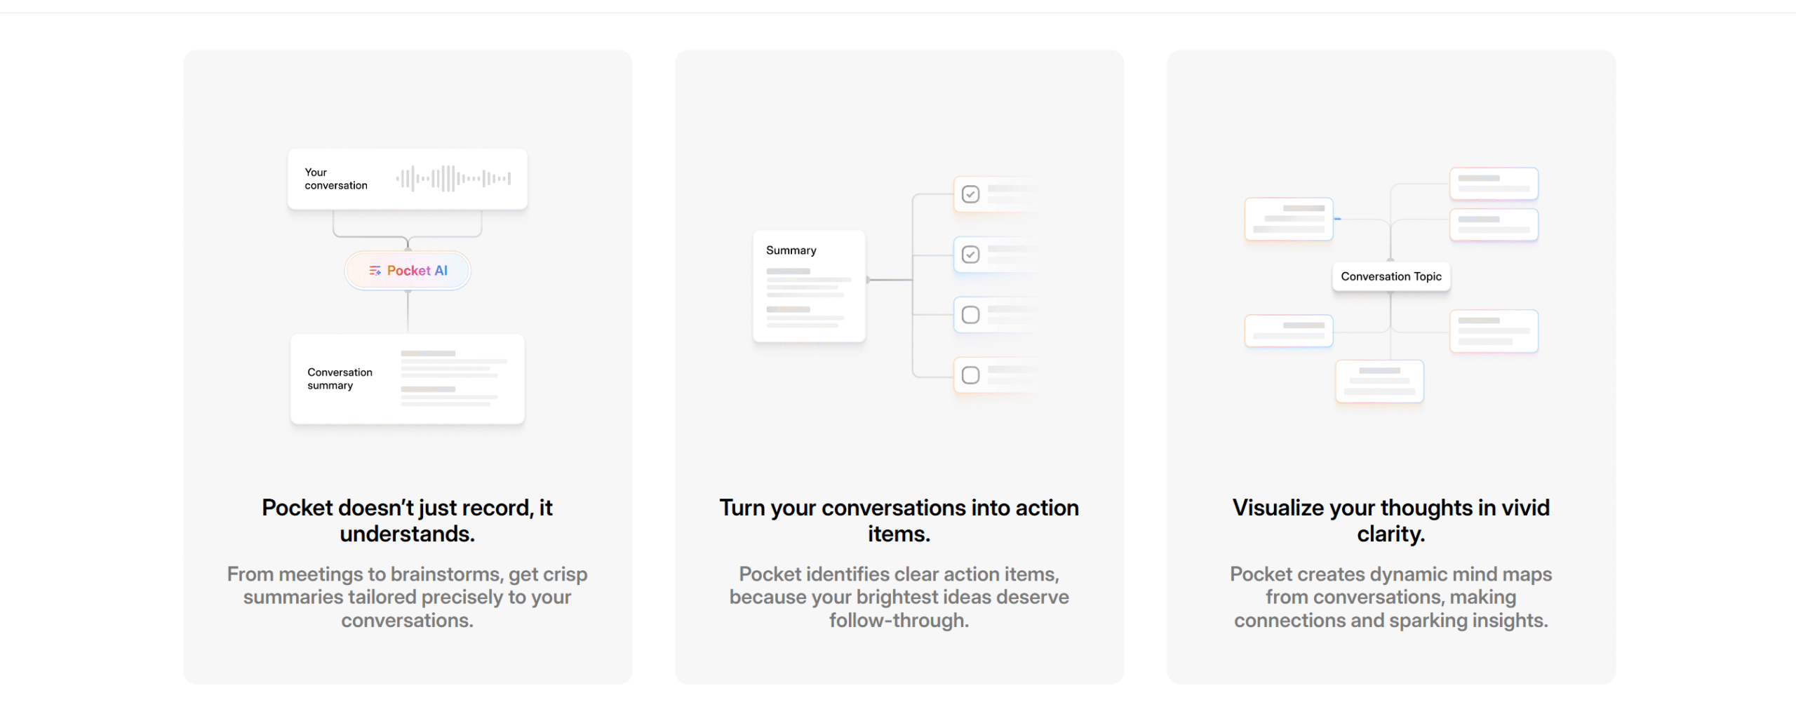Screen dimensions: 1796x728
Task: Toggle the second checked action item checkbox
Action: click(x=970, y=255)
